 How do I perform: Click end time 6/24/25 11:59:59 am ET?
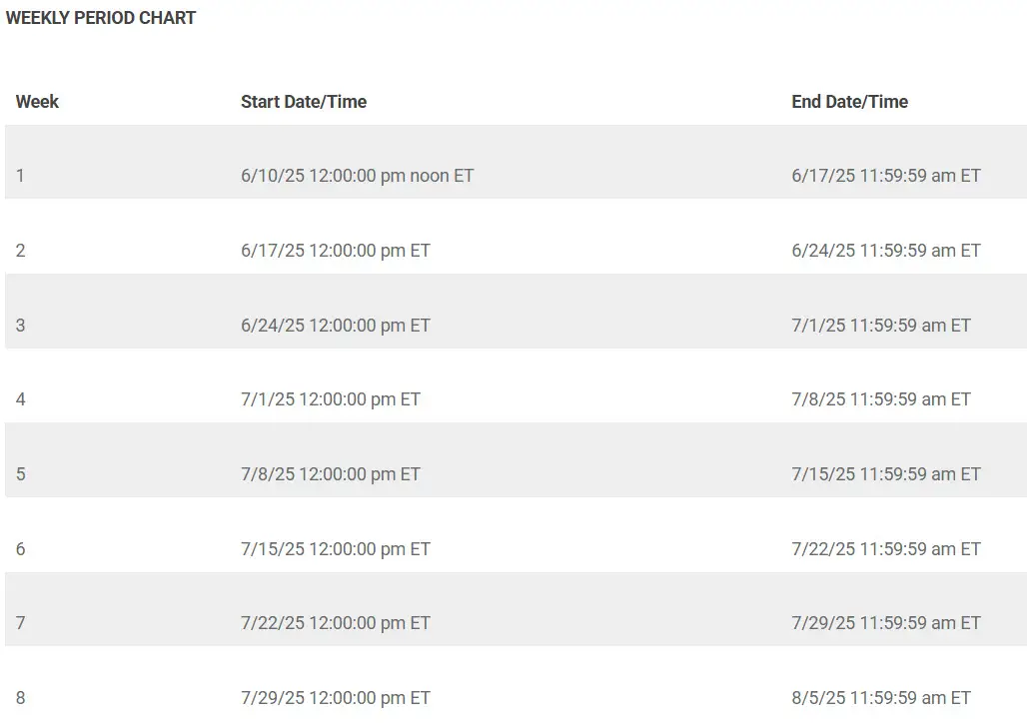[886, 251]
